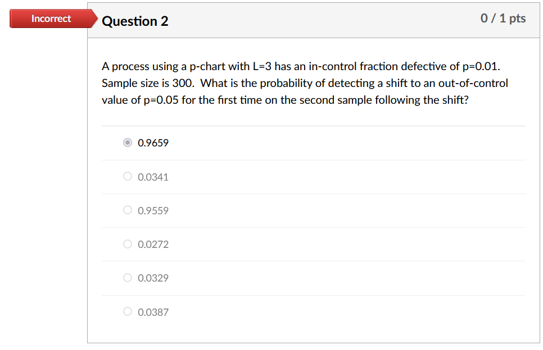Select the 0.9559 answer option
This screenshot has height=350, width=543.
(x=128, y=210)
